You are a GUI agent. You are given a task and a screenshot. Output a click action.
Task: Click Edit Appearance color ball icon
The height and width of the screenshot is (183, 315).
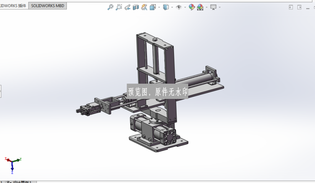(x=192, y=7)
